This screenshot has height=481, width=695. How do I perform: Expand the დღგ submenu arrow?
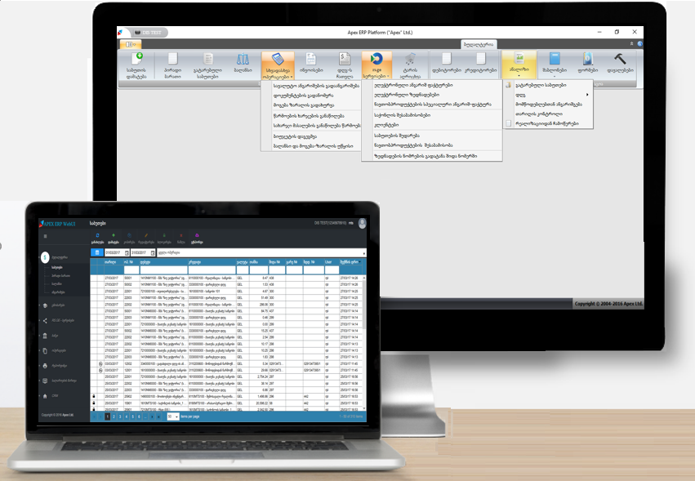point(587,95)
